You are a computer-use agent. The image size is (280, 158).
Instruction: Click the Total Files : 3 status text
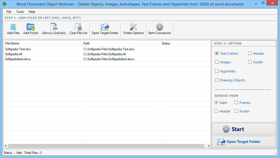(x=33, y=153)
